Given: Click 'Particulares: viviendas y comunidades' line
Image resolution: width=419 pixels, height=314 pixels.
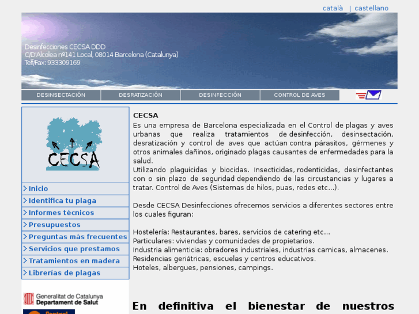Looking at the screenshot, I should pos(224,241).
